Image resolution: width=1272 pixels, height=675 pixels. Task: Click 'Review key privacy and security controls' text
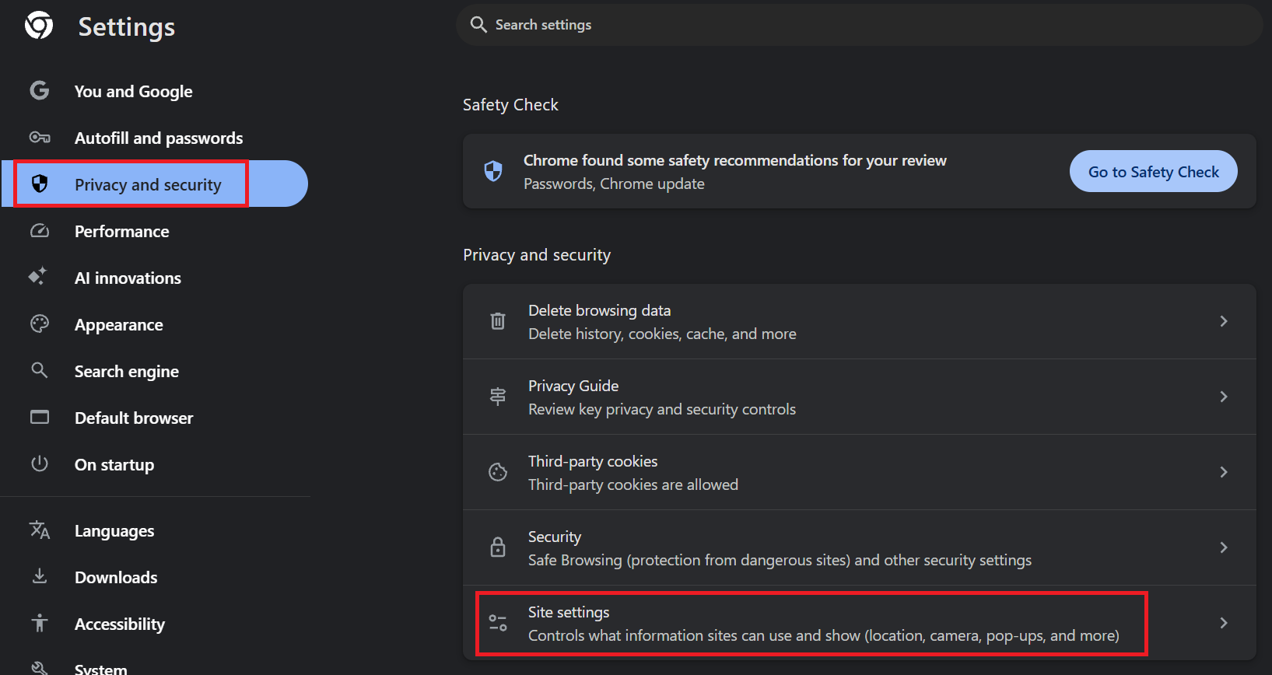tap(662, 409)
